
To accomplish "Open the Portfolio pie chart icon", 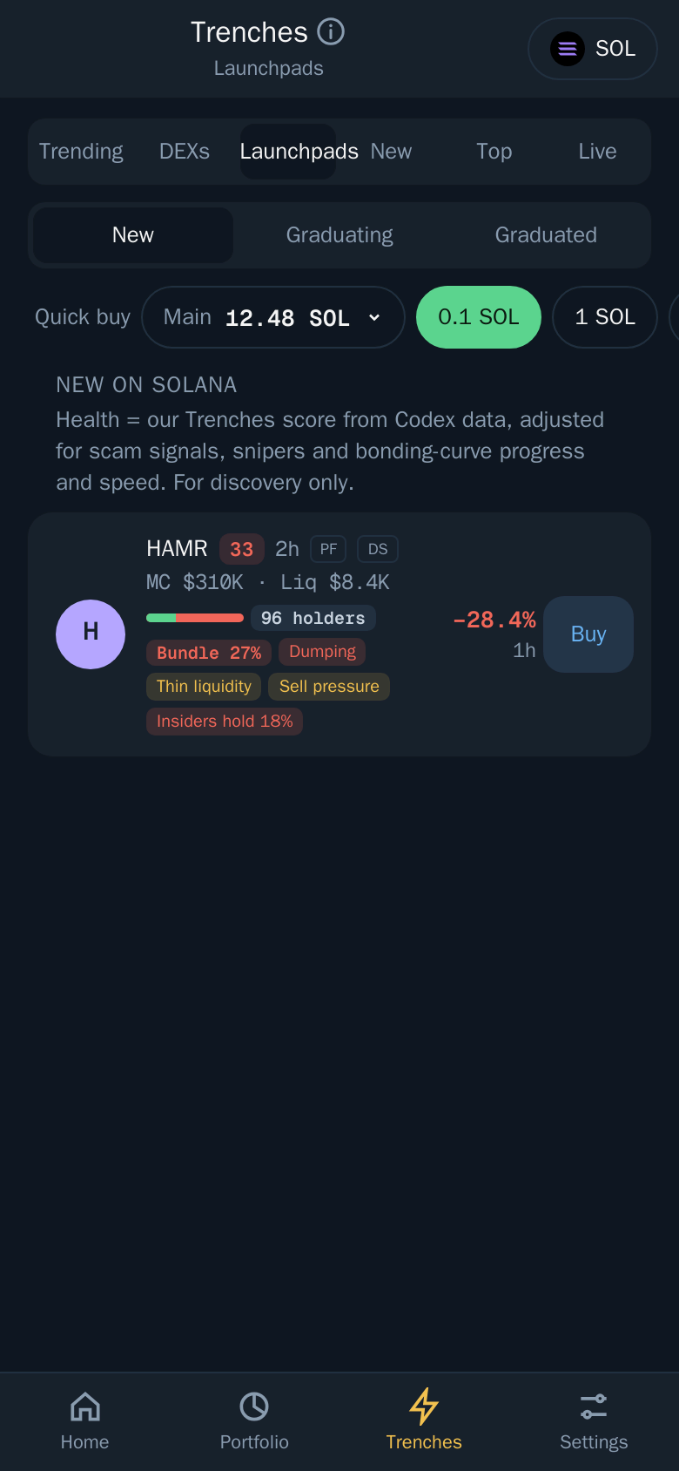I will (254, 1407).
